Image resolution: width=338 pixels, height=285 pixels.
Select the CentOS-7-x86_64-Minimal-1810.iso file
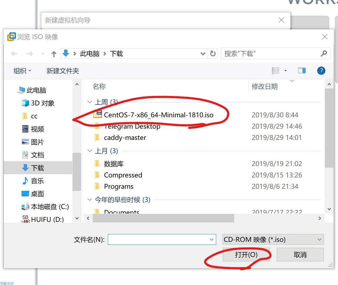[159, 115]
